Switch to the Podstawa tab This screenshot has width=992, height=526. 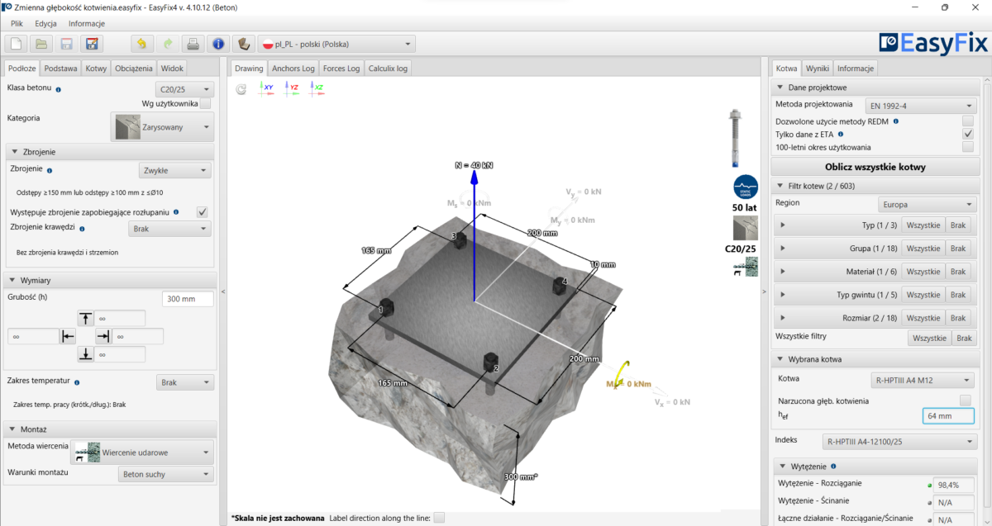tap(61, 69)
